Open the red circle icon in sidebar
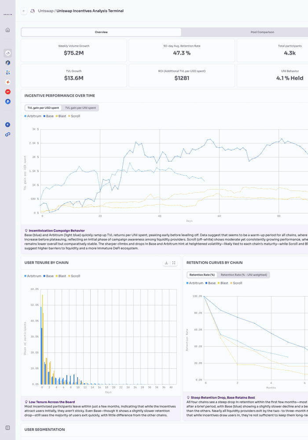308x440 pixels. pyautogui.click(x=8, y=92)
